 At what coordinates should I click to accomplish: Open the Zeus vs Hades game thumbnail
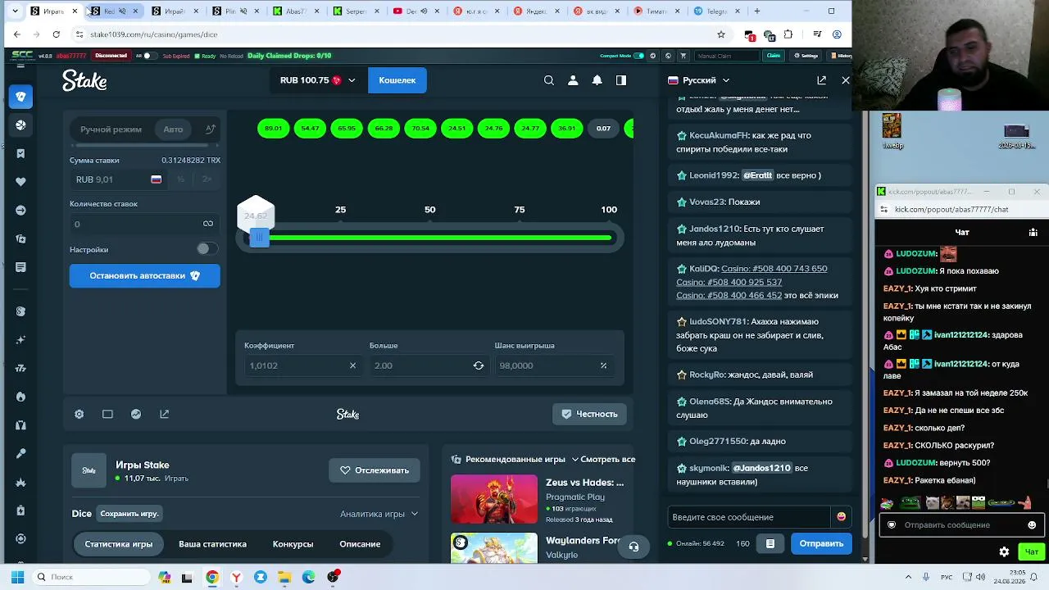(494, 499)
